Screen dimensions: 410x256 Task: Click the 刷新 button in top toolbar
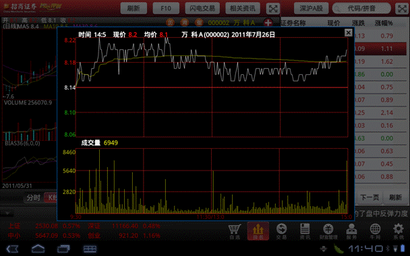[134, 8]
